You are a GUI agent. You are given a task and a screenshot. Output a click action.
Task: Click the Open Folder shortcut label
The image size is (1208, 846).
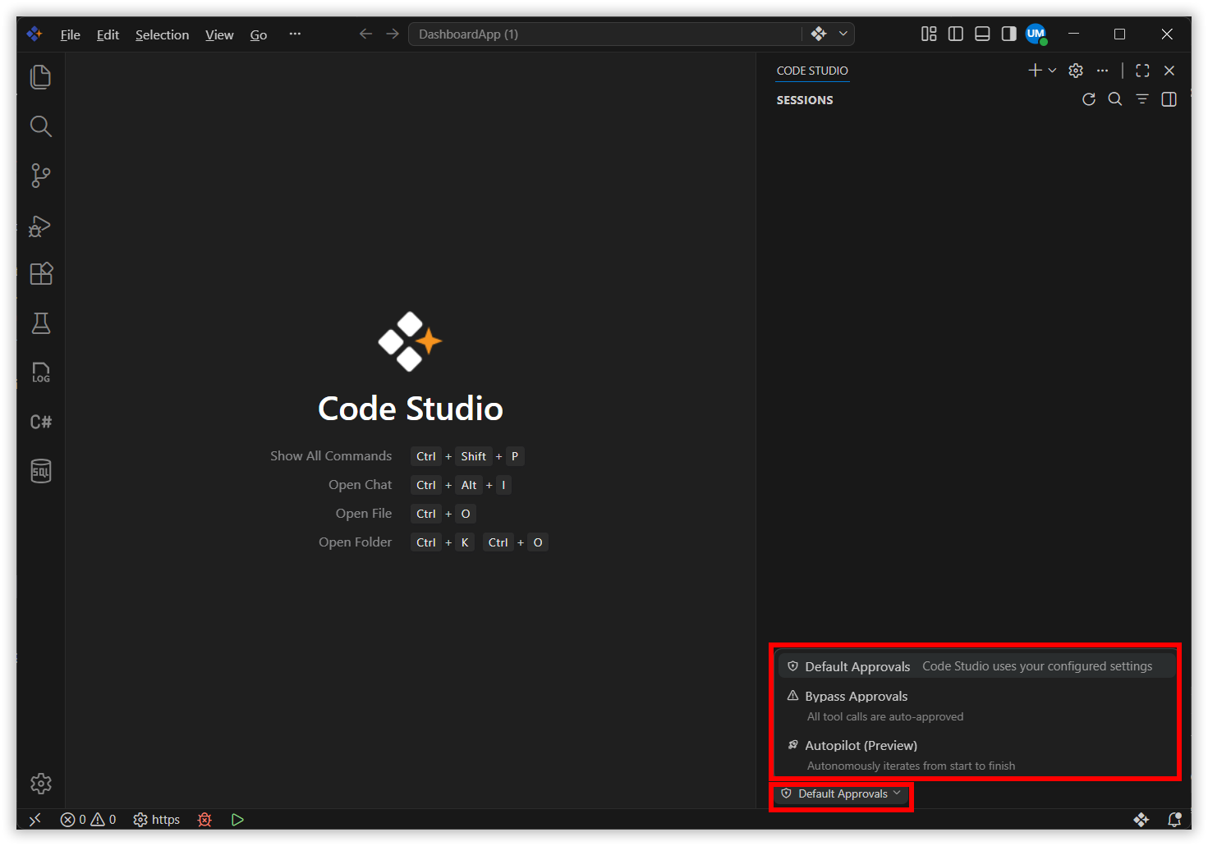(356, 542)
